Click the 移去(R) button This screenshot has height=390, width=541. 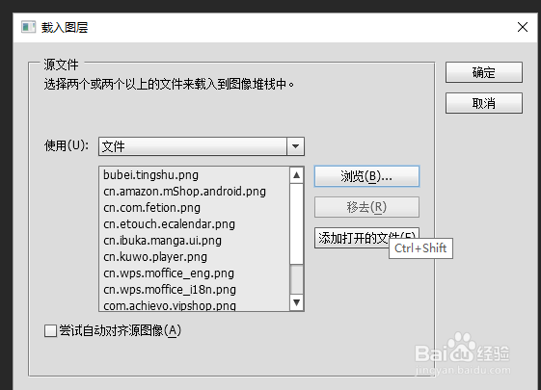tap(366, 207)
